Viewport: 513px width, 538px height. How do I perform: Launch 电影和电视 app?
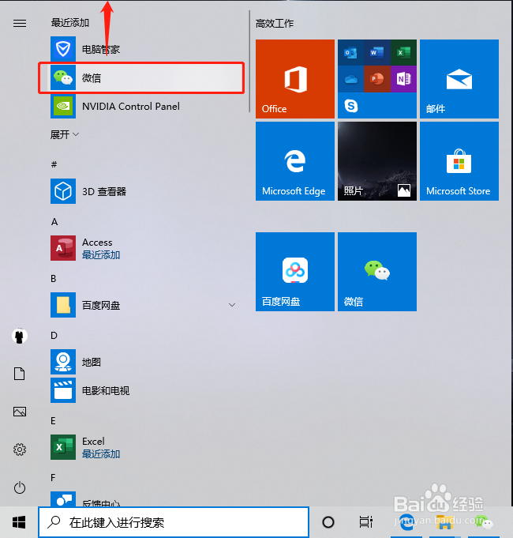pyautogui.click(x=146, y=390)
